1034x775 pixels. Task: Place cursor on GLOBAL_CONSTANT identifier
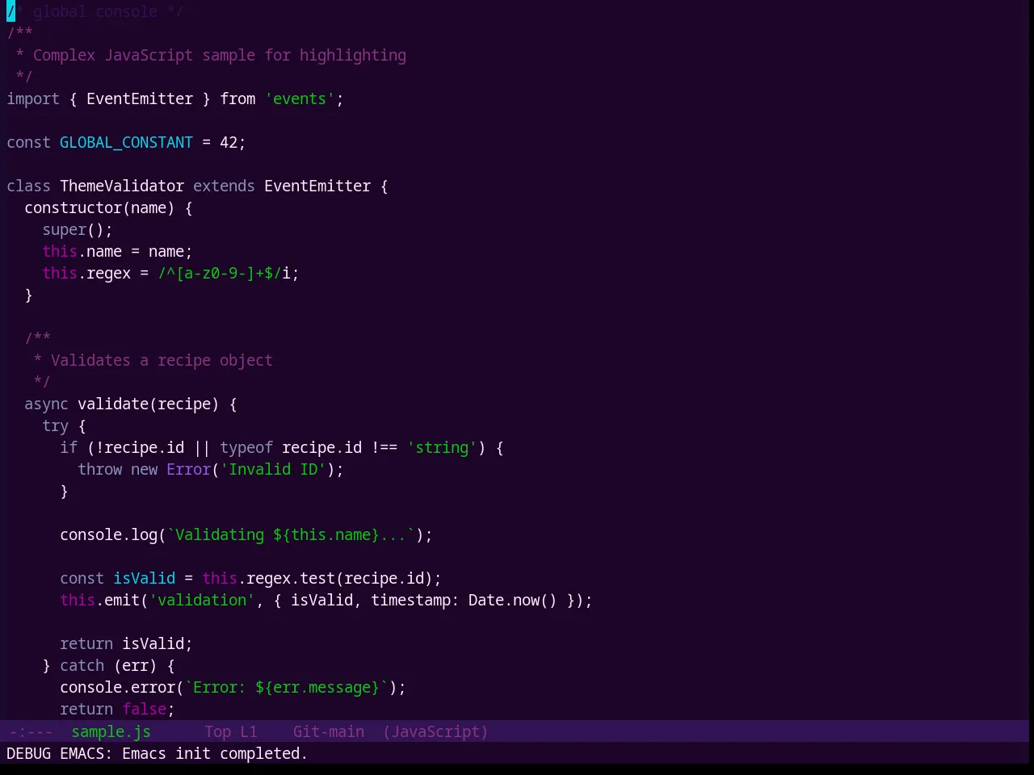coord(126,142)
